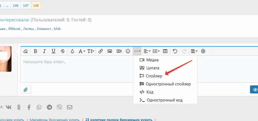Apply strikethrough formatting
The width and height of the screenshot is (258, 121).
[x=63, y=51]
